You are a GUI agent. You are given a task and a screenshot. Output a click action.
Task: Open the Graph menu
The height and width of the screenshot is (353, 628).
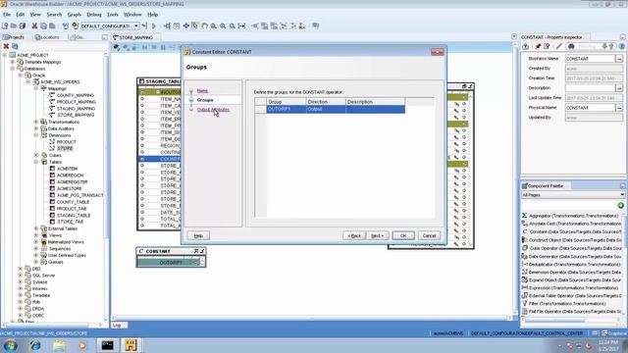(75, 15)
